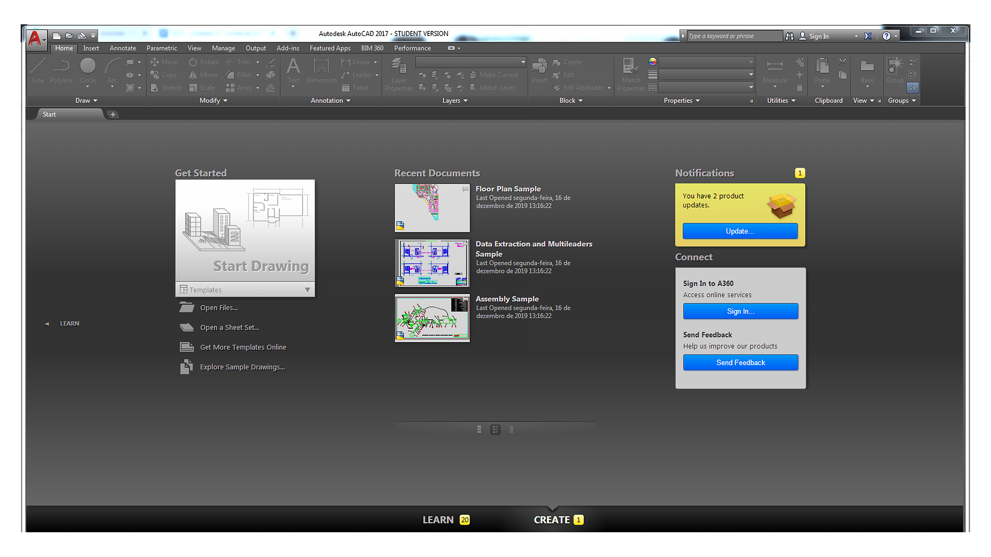Click the Update... button
The width and height of the screenshot is (991, 557).
pyautogui.click(x=740, y=231)
